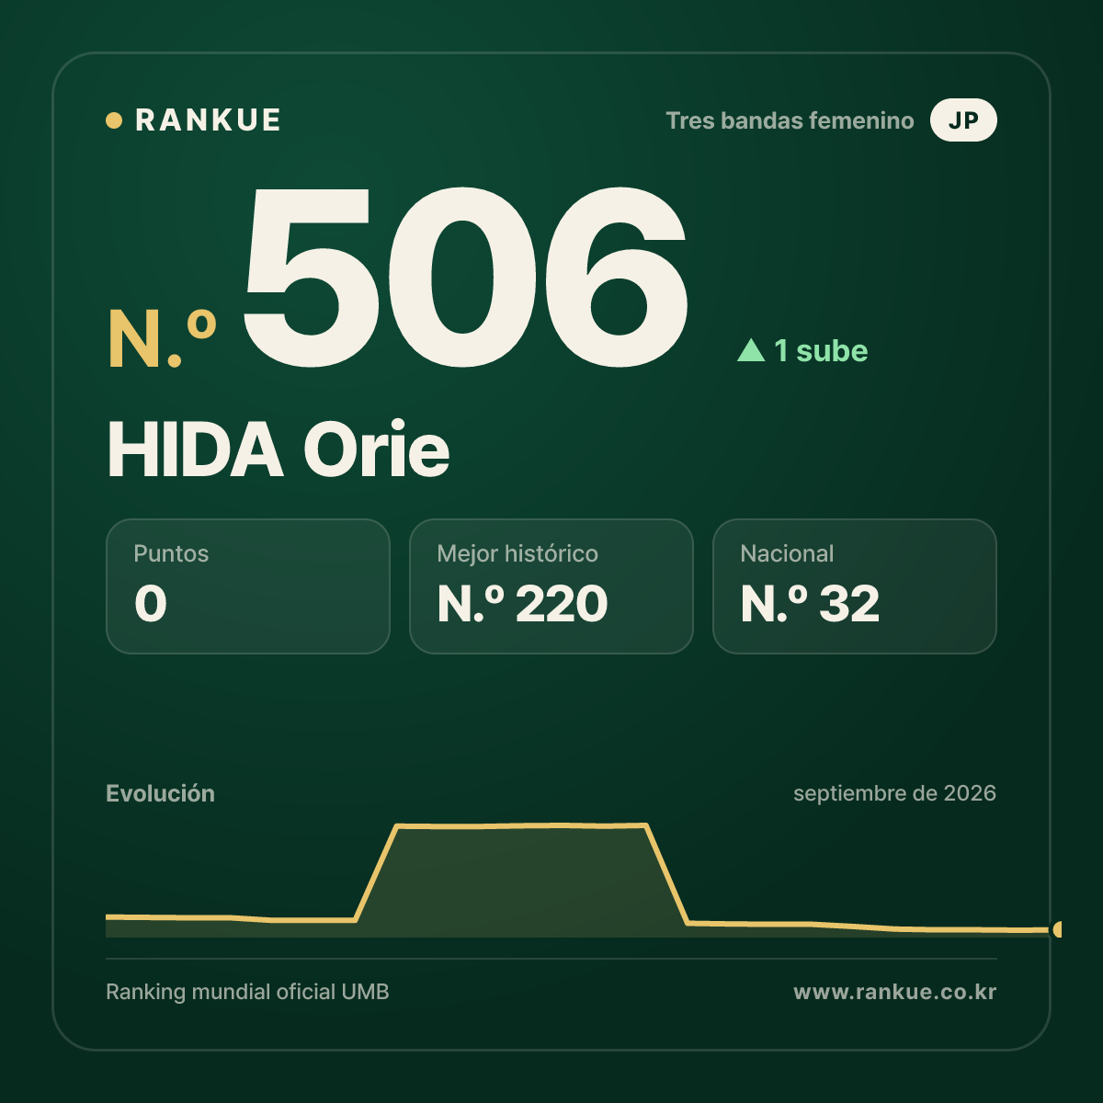1103x1103 pixels.
Task: Click the Evolución chart heading
Action: pos(160,793)
